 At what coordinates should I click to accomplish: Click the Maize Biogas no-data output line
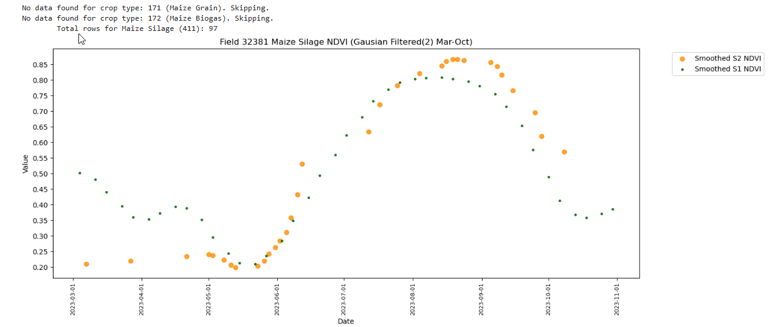tap(147, 18)
